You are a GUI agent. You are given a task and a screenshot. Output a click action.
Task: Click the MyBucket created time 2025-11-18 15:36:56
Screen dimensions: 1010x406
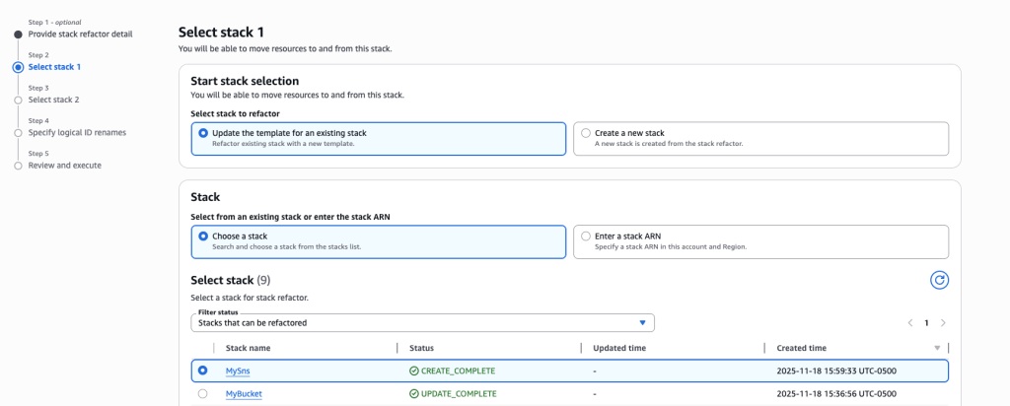pos(836,394)
